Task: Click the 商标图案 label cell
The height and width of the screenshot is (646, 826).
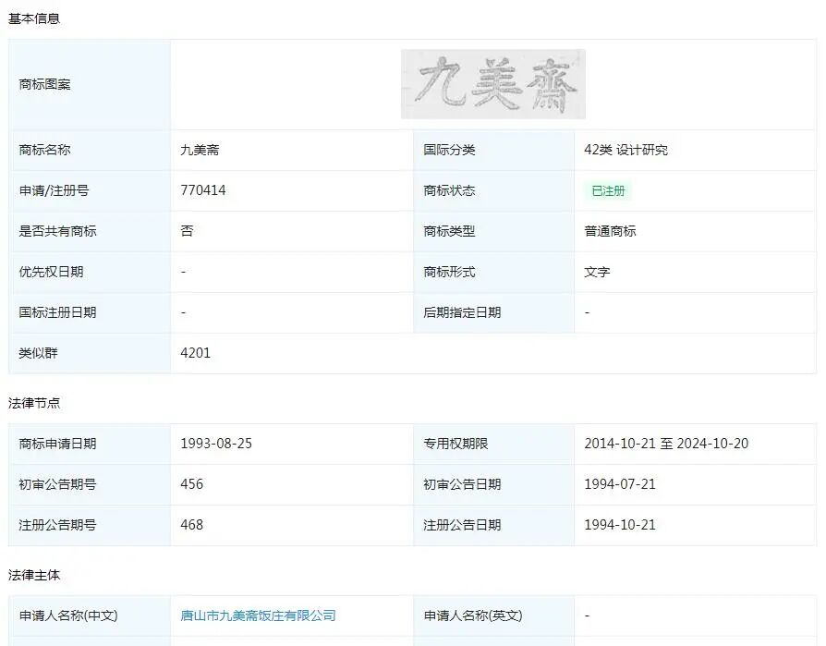Action: [x=90, y=84]
